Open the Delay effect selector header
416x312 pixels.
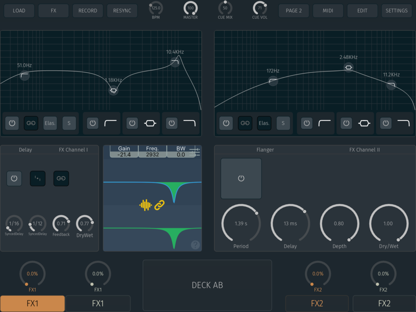coord(25,150)
